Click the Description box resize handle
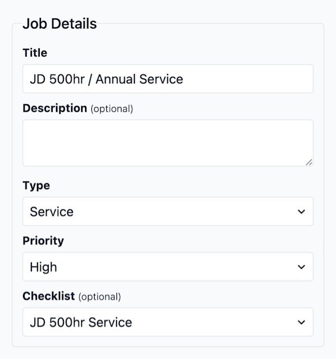This screenshot has width=336, height=359. [x=309, y=162]
